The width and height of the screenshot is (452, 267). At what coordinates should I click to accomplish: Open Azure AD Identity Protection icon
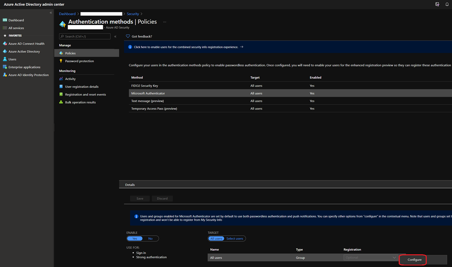point(5,75)
